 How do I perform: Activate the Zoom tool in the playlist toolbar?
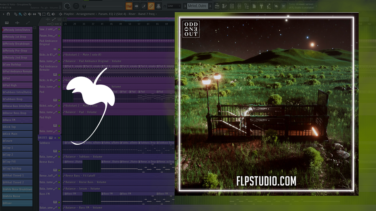tap(49, 14)
